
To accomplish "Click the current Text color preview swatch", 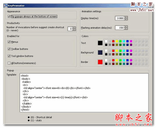I will click(x=100, y=43).
